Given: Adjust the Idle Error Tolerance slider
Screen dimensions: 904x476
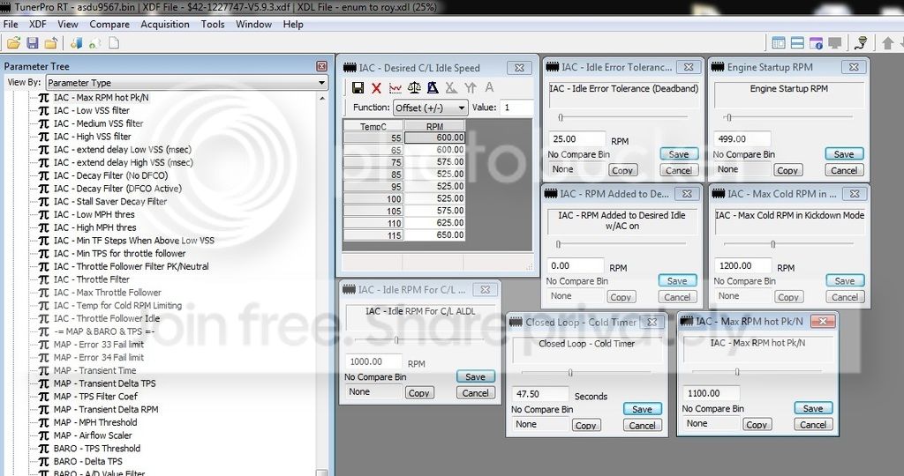Looking at the screenshot, I should [561, 117].
